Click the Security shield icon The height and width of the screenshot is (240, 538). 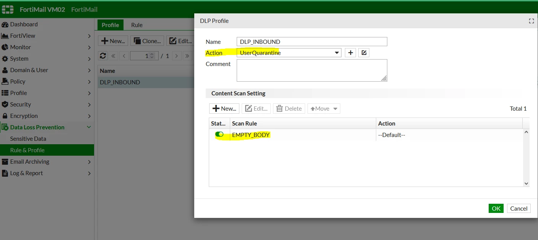pyautogui.click(x=5, y=105)
